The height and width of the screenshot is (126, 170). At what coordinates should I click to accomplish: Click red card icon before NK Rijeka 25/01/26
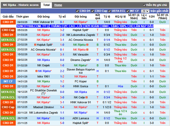pyautogui.click(x=37, y=71)
